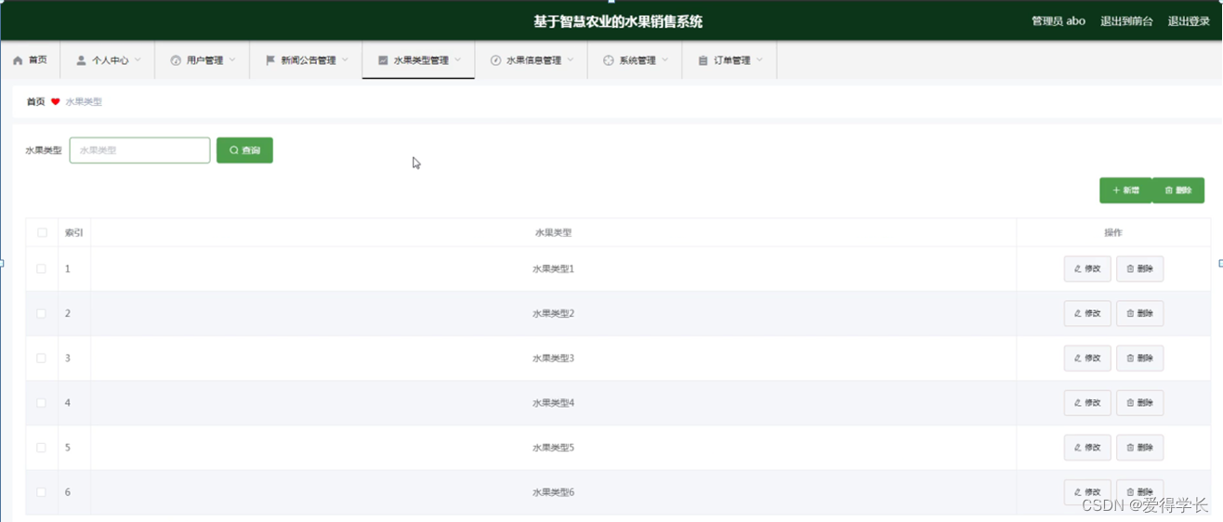Click the 水果类型1 table cell
Screen dimensions: 1223x522
(553, 269)
